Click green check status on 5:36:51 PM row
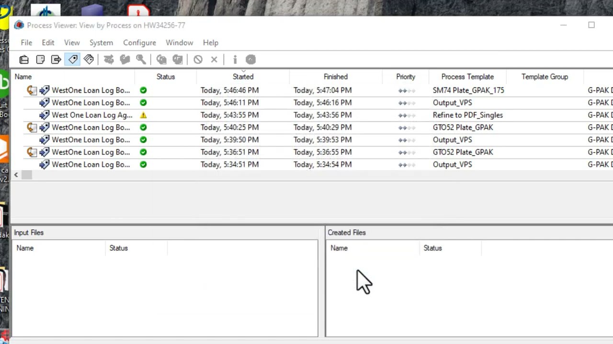 click(x=143, y=152)
